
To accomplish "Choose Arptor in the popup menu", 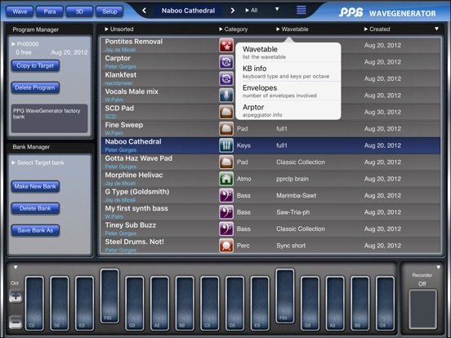I will click(x=288, y=110).
